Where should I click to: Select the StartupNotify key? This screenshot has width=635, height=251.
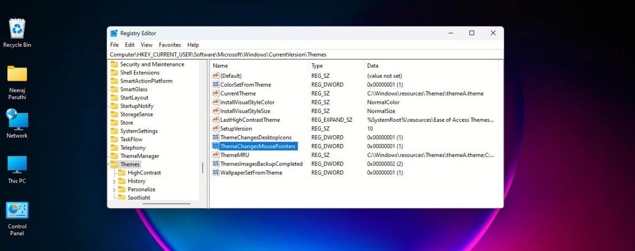point(136,106)
